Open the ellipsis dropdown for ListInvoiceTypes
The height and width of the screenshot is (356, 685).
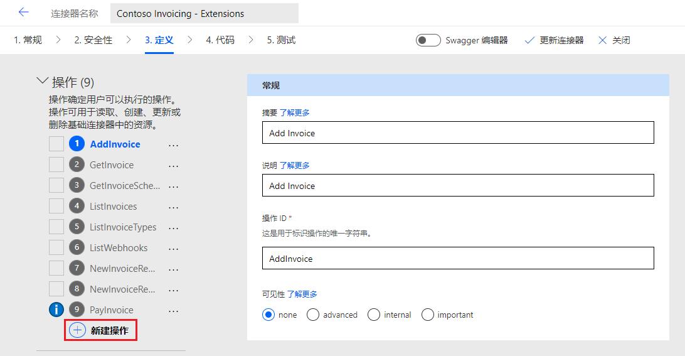pyautogui.click(x=173, y=229)
